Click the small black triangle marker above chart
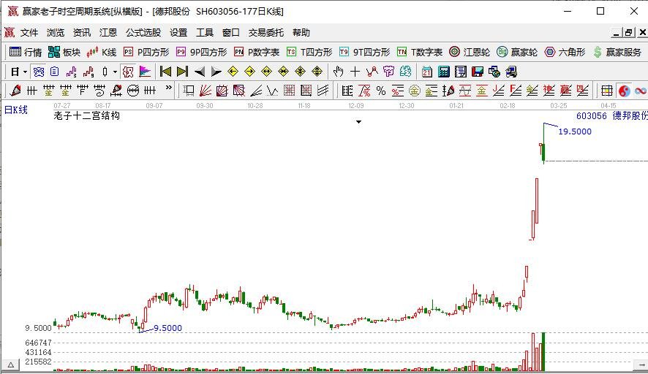648x374 pixels. pos(358,122)
